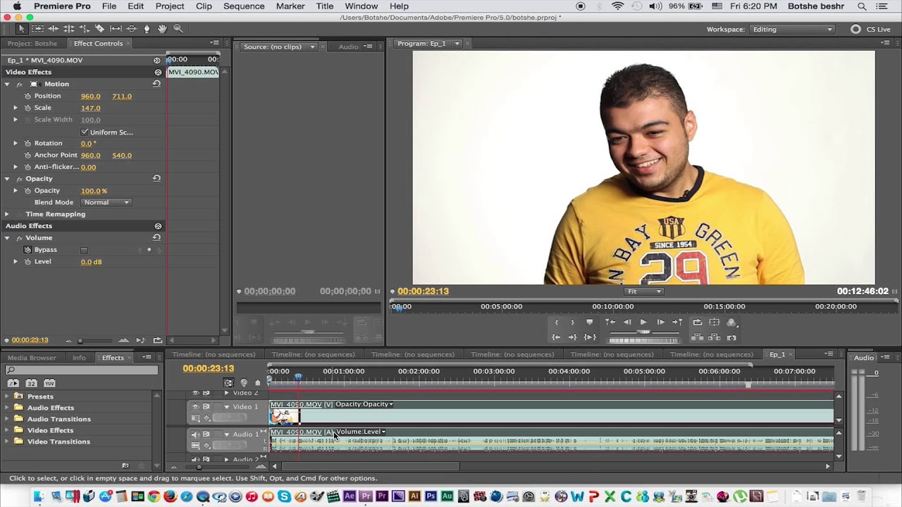Select the Rolling Edit tool

(68, 29)
